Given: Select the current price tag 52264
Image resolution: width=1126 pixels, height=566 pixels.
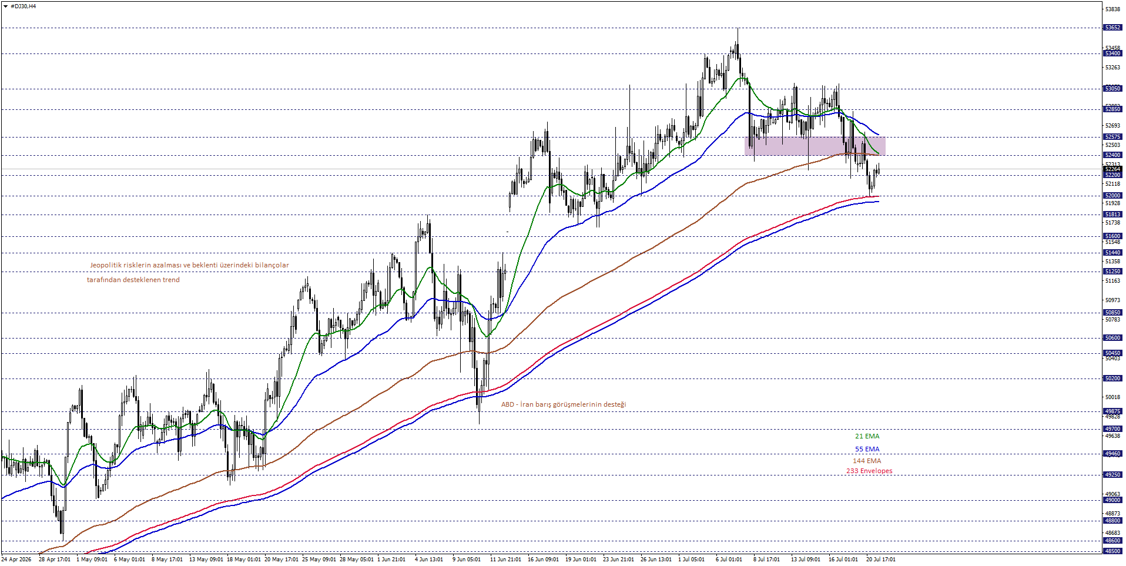Looking at the screenshot, I should coord(1112,169).
